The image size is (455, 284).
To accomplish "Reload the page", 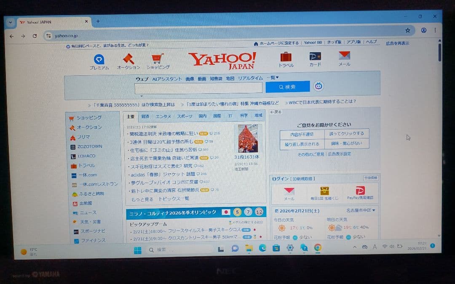I will click(x=35, y=36).
